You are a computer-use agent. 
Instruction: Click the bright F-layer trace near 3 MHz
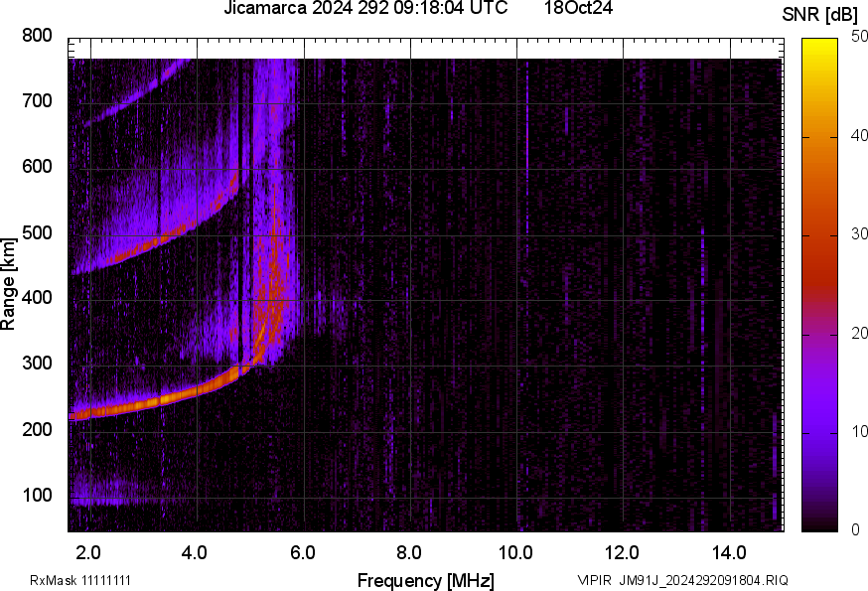pos(144,404)
